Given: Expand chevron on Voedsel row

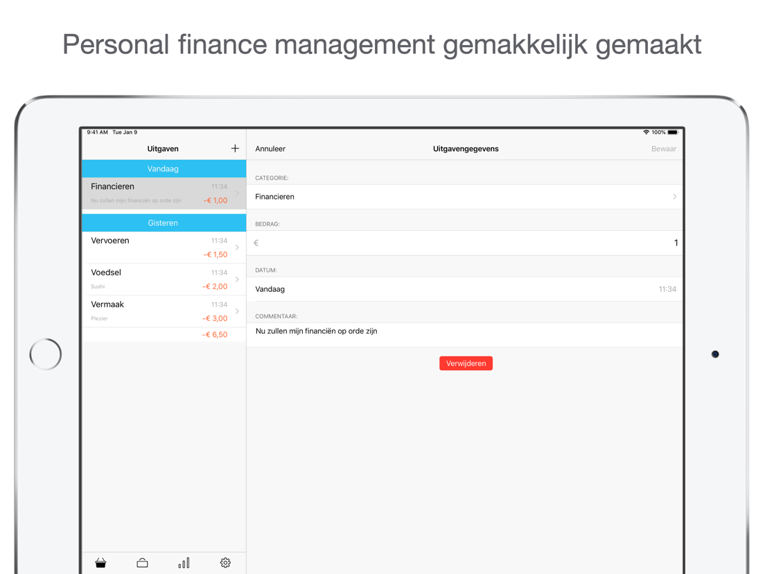Looking at the screenshot, I should [x=237, y=279].
